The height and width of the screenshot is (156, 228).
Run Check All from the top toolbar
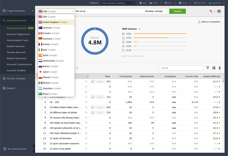coord(199,3)
